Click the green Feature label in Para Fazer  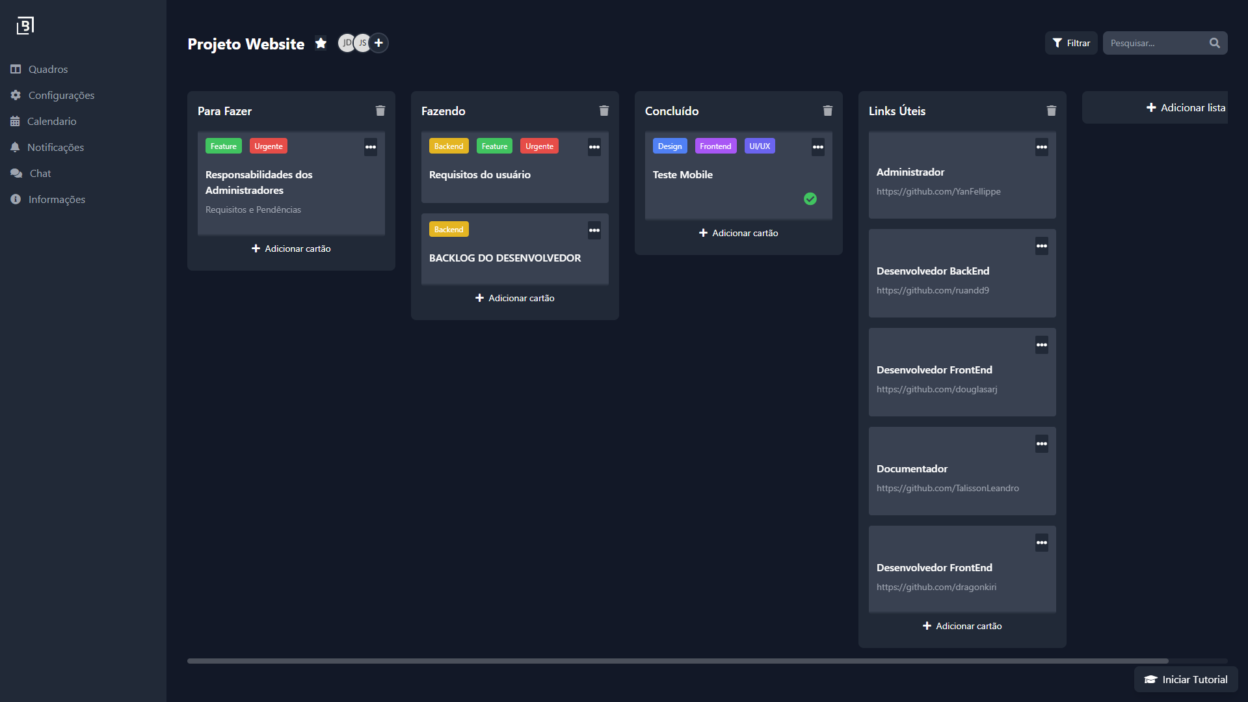[224, 146]
